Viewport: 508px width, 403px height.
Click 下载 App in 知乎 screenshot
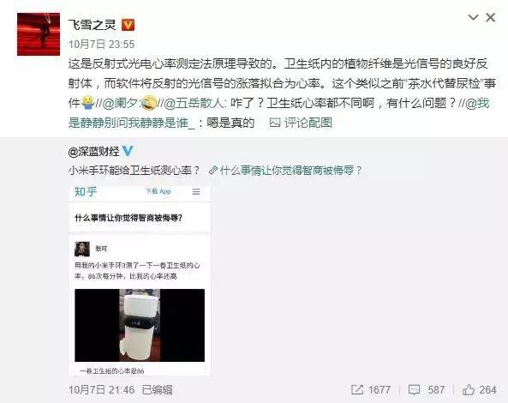tap(158, 191)
